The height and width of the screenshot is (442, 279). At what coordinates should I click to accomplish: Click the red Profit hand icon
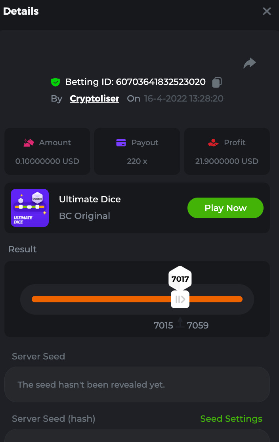pyautogui.click(x=213, y=143)
